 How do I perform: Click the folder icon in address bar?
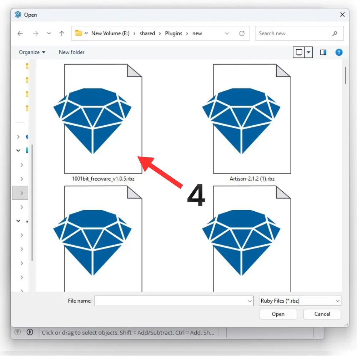pyautogui.click(x=78, y=33)
